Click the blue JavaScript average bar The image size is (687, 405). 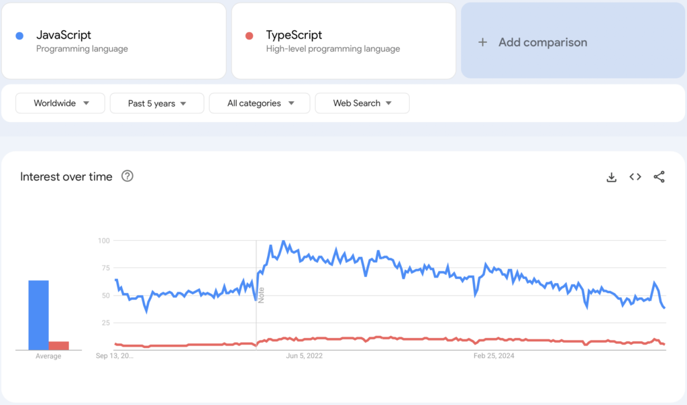pos(38,315)
